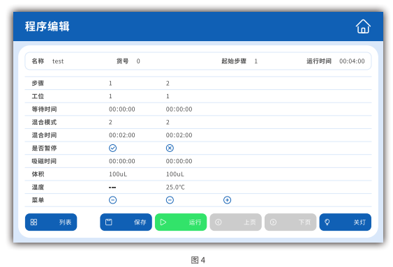Image resolution: width=393 pixels, height=267 pixels.
Task: Edit 体积 100uL for step 2
Action: click(x=175, y=174)
